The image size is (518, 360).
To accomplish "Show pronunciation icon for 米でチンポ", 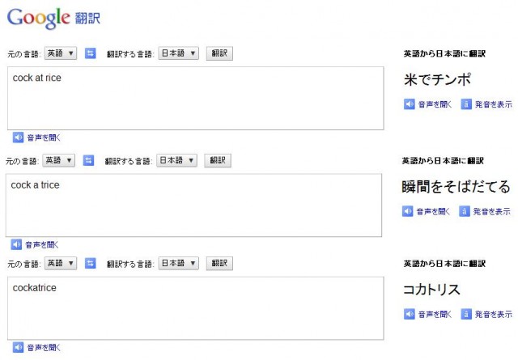I will tap(466, 104).
